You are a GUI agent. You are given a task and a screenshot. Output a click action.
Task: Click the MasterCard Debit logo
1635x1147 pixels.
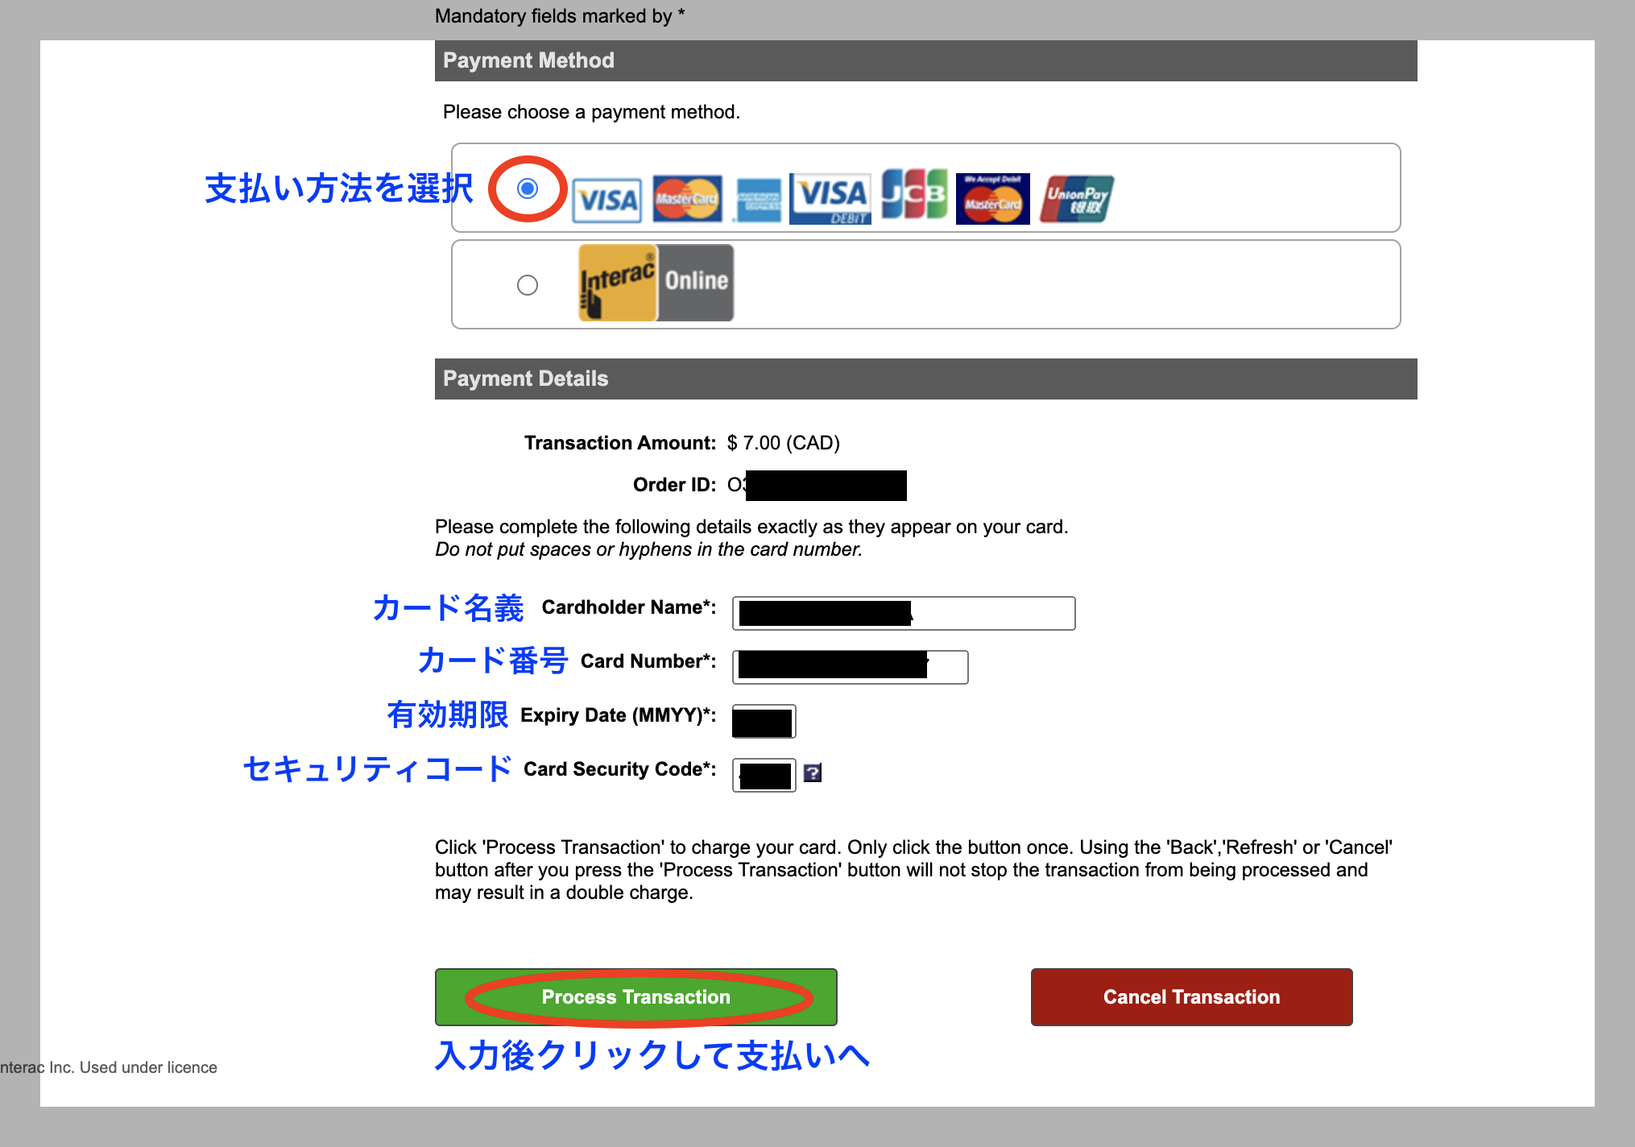993,199
